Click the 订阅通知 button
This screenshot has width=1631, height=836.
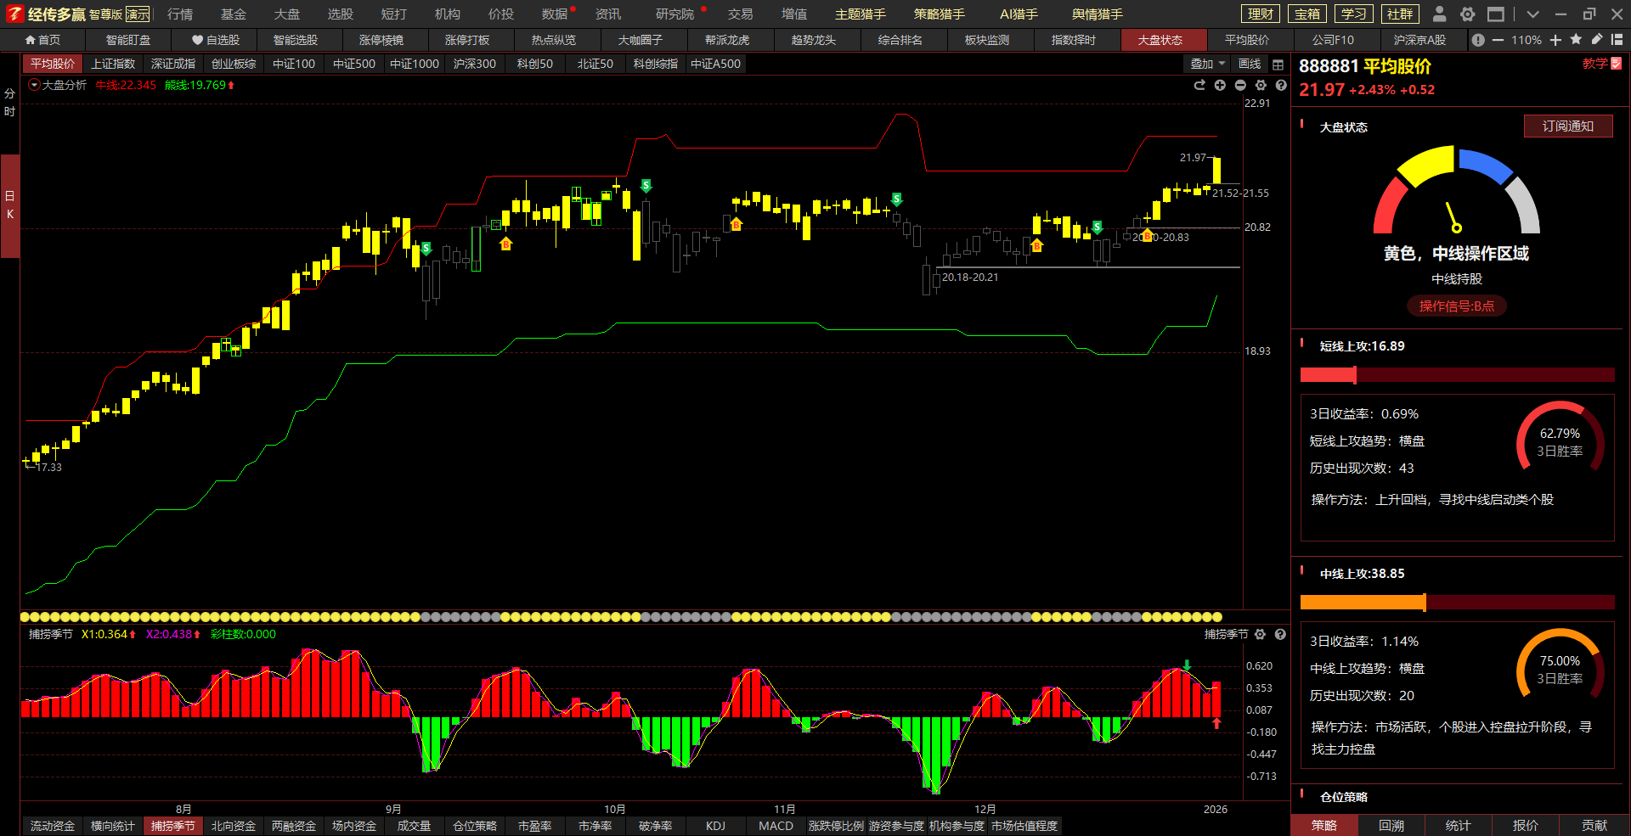pyautogui.click(x=1567, y=126)
